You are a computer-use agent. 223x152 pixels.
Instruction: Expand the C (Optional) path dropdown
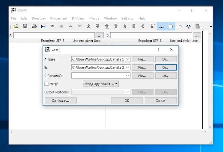point(128,76)
